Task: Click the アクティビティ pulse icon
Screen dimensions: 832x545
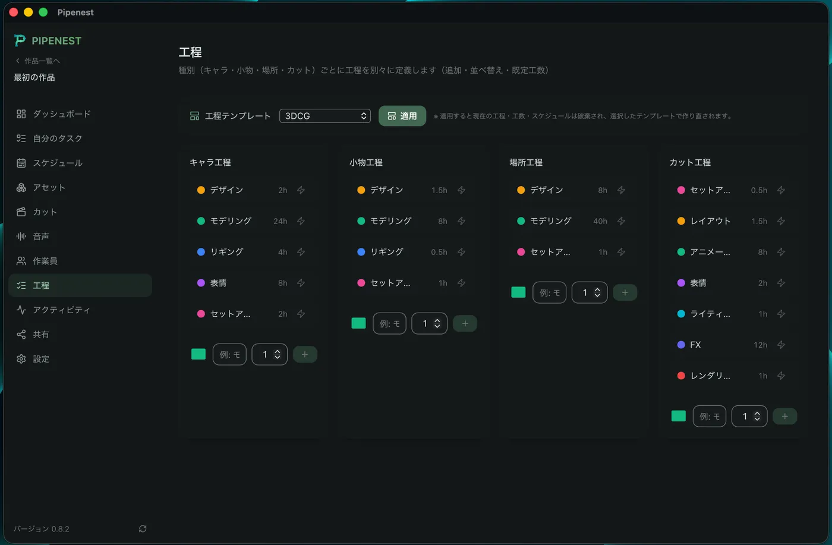Action: pyautogui.click(x=21, y=310)
